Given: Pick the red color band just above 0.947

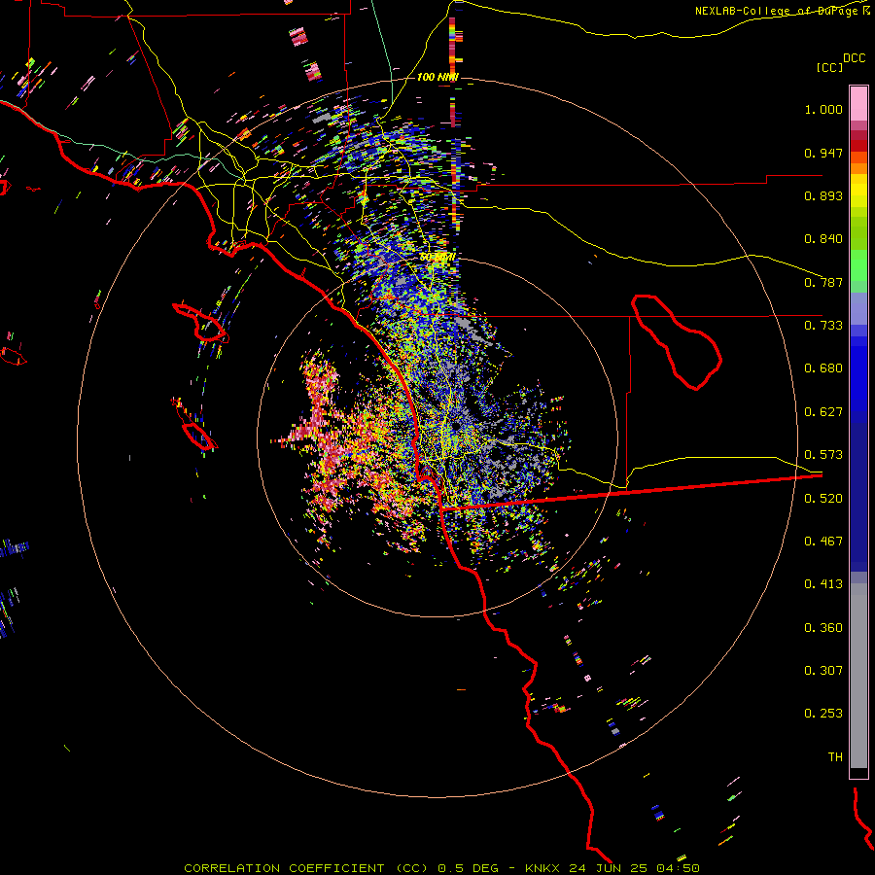Looking at the screenshot, I should pyautogui.click(x=858, y=146).
